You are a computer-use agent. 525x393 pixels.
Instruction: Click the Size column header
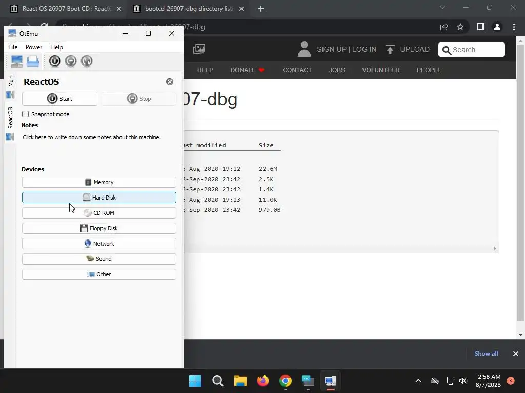[266, 145]
